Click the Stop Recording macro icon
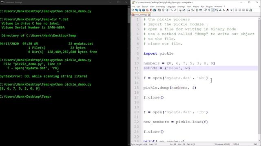 point(240,10)
